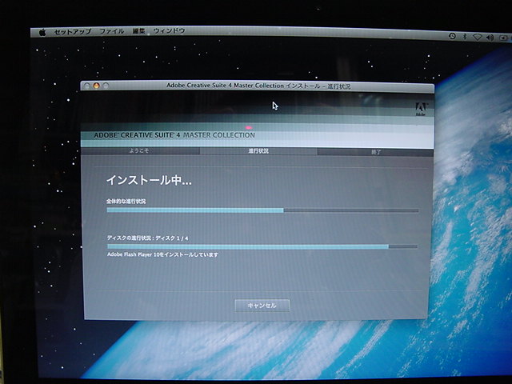This screenshot has width=512, height=384.
Task: Click the ADOBE CREATIVE SUITE 4 MASTER COLLECTION banner text
Action: tap(174, 135)
